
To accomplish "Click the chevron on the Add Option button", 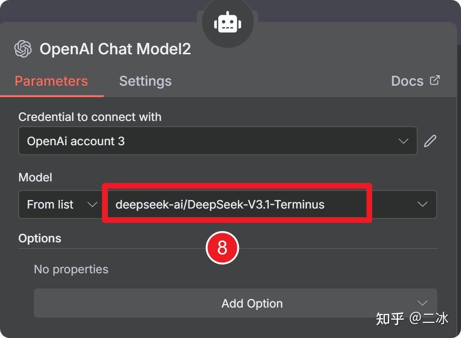I will pyautogui.click(x=422, y=303).
